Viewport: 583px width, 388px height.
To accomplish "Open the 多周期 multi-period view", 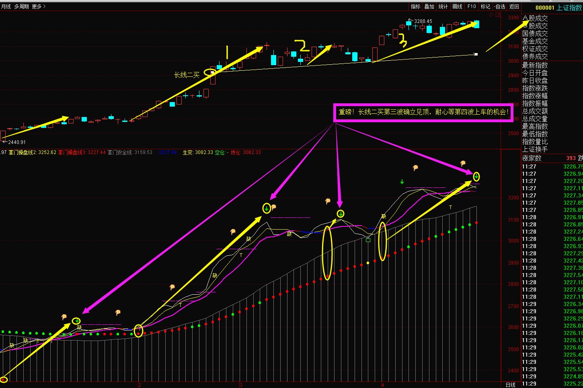I will (x=21, y=6).
